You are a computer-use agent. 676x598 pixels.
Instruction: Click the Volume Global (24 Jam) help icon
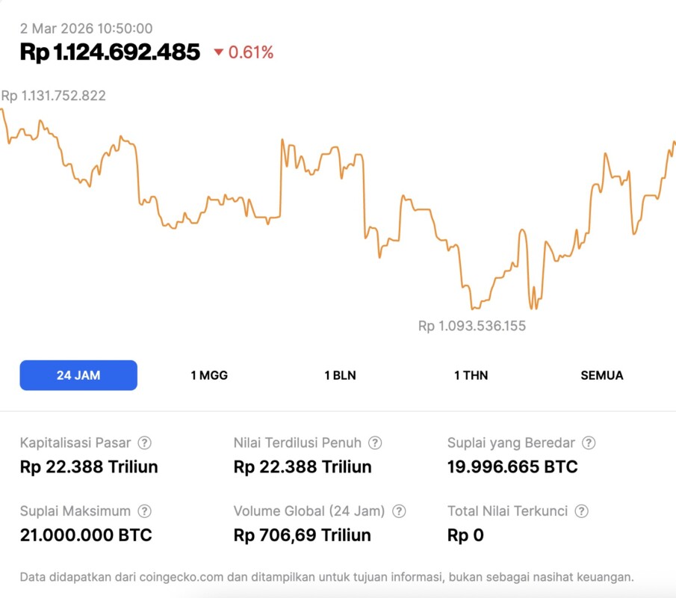click(400, 511)
